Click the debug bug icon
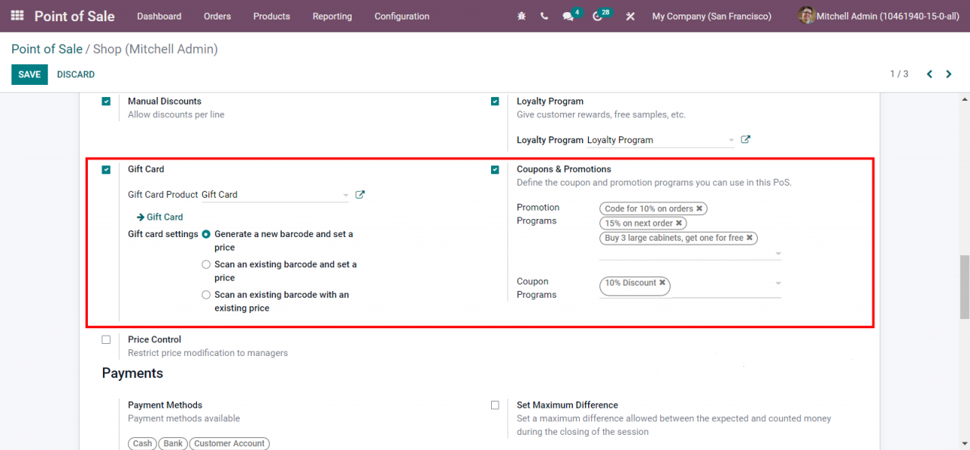 (x=521, y=16)
